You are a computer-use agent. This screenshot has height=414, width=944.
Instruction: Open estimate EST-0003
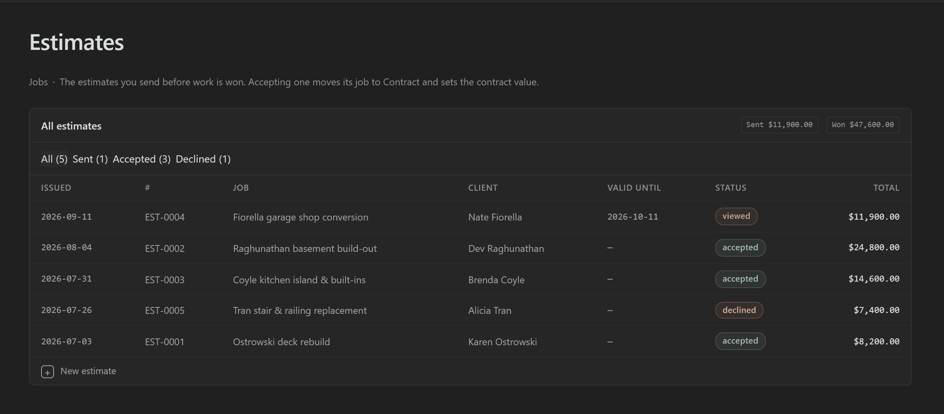[165, 280]
